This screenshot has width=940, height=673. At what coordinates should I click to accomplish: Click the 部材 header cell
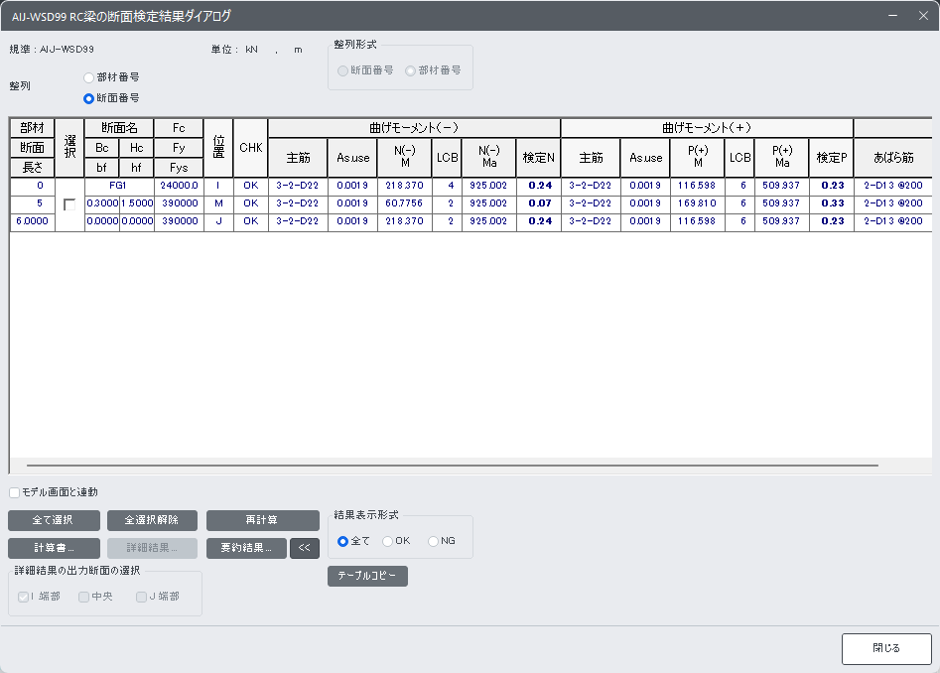33,128
